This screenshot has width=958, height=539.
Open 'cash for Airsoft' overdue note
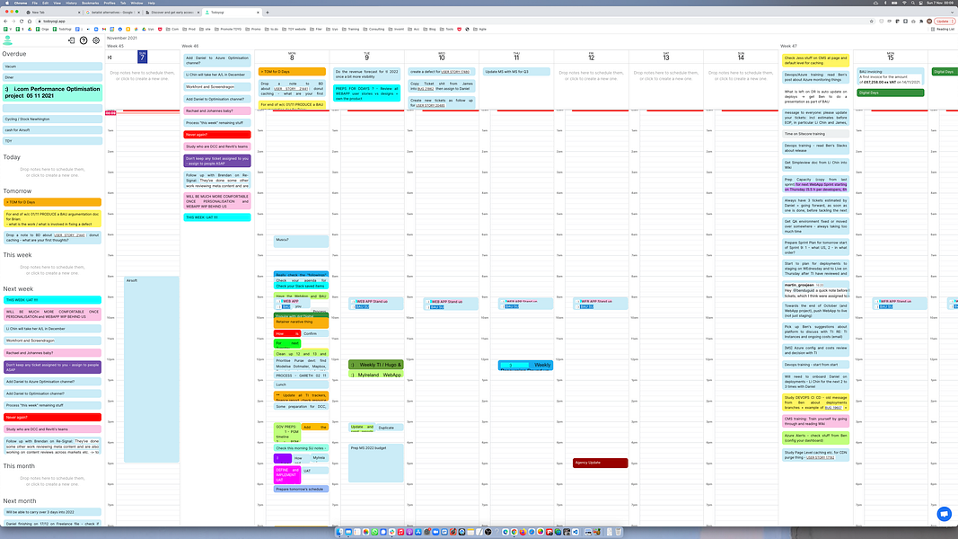(52, 130)
